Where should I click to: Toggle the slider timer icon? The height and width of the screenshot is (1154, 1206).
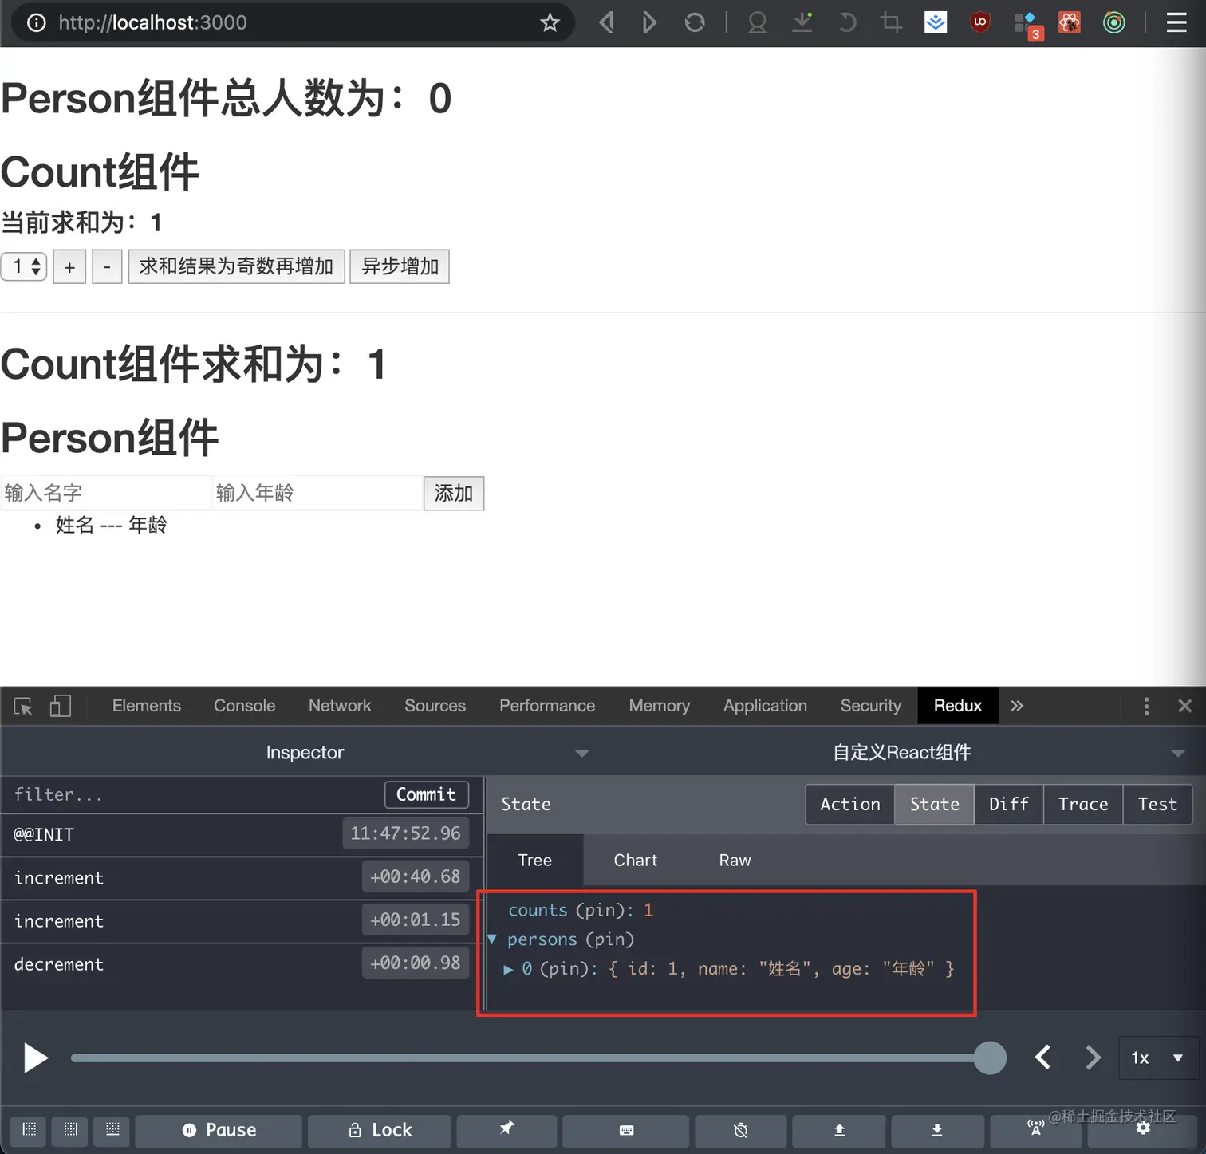(x=740, y=1130)
